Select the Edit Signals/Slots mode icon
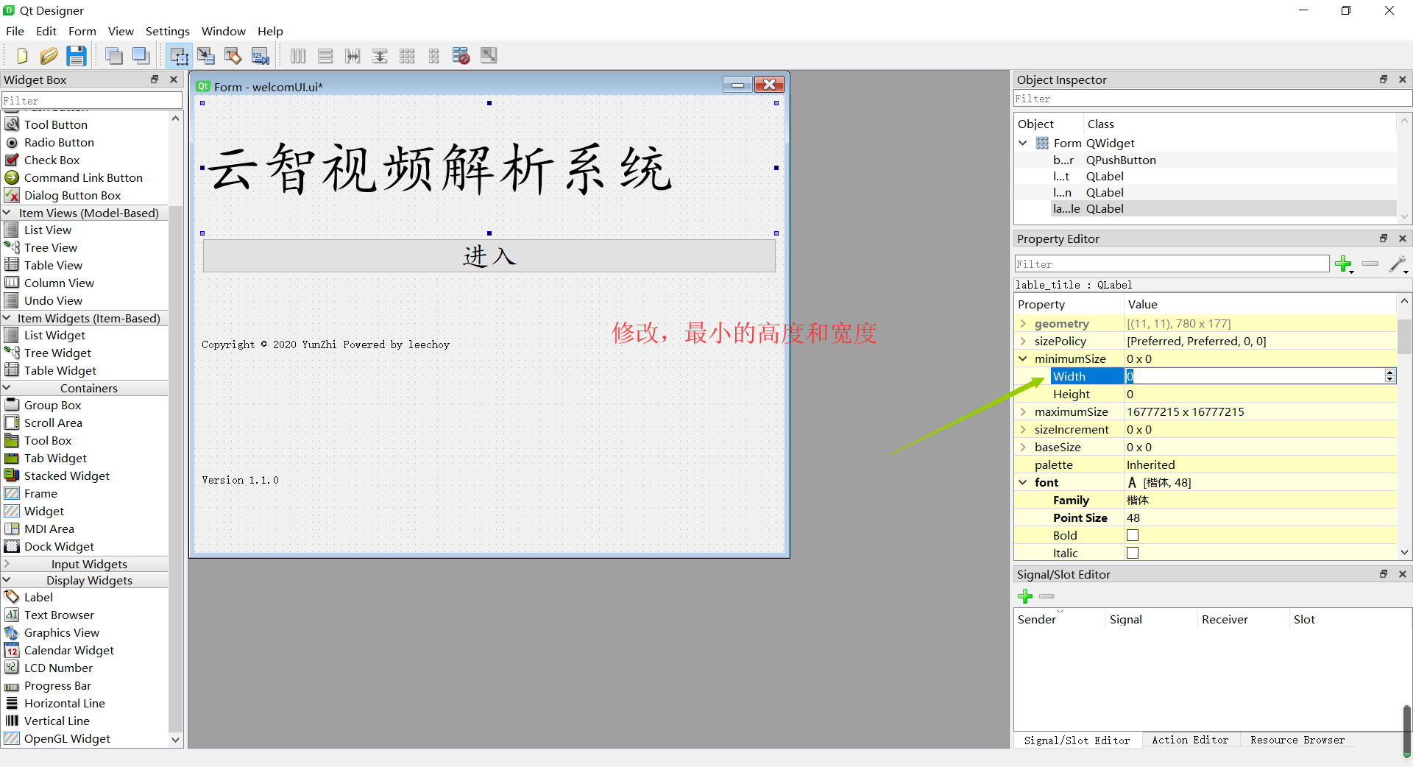 206,56
